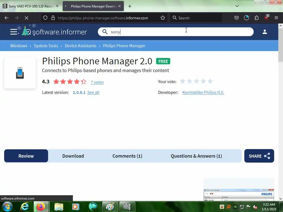Screen dimensions: 283x212
Task: Open Windows Explorer folder from taskbar
Action: [x=59, y=206]
